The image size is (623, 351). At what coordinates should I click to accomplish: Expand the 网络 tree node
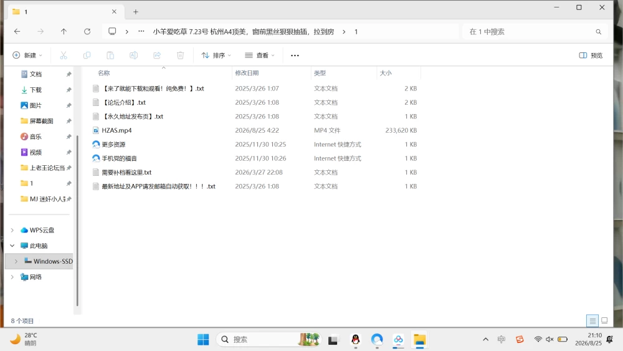[12, 277]
